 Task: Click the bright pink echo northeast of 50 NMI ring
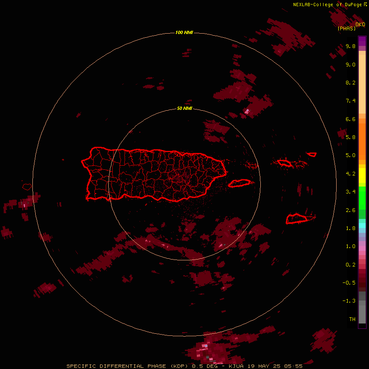247,111
